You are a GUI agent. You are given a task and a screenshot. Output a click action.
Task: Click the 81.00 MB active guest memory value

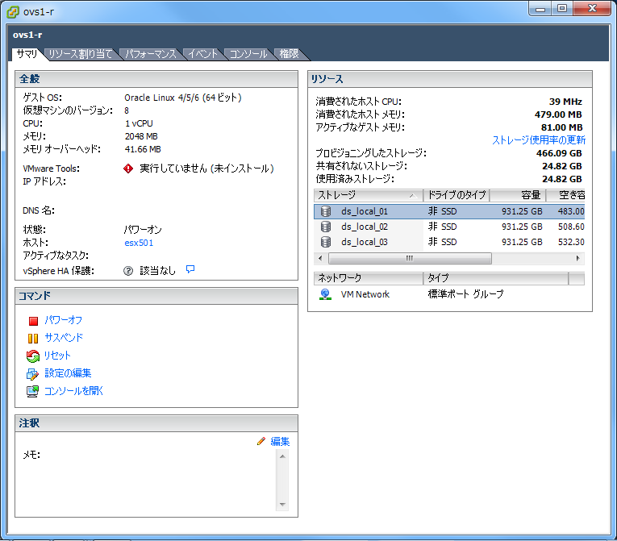(561, 127)
